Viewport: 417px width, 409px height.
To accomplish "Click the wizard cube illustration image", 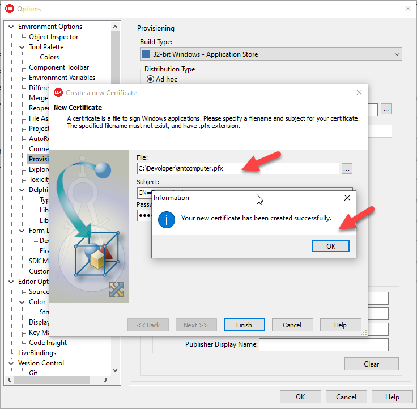I will coord(89,225).
